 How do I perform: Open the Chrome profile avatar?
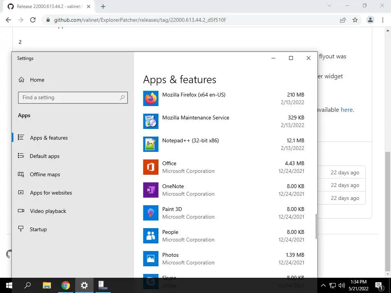pyautogui.click(x=370, y=20)
